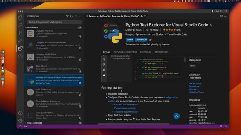Toggle primary sidebar layout icon in title bar
Viewport: 241px width, 135px height.
click(x=213, y=11)
